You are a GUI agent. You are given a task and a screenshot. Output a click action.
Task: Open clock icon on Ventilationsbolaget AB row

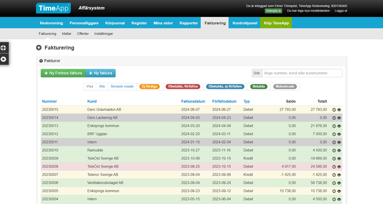(x=334, y=183)
